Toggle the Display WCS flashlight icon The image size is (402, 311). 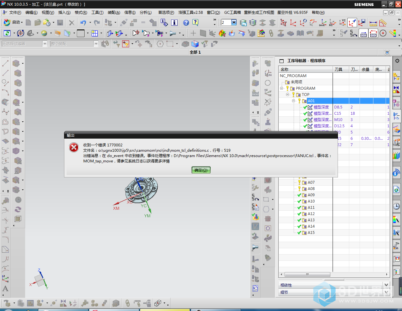tap(352, 23)
